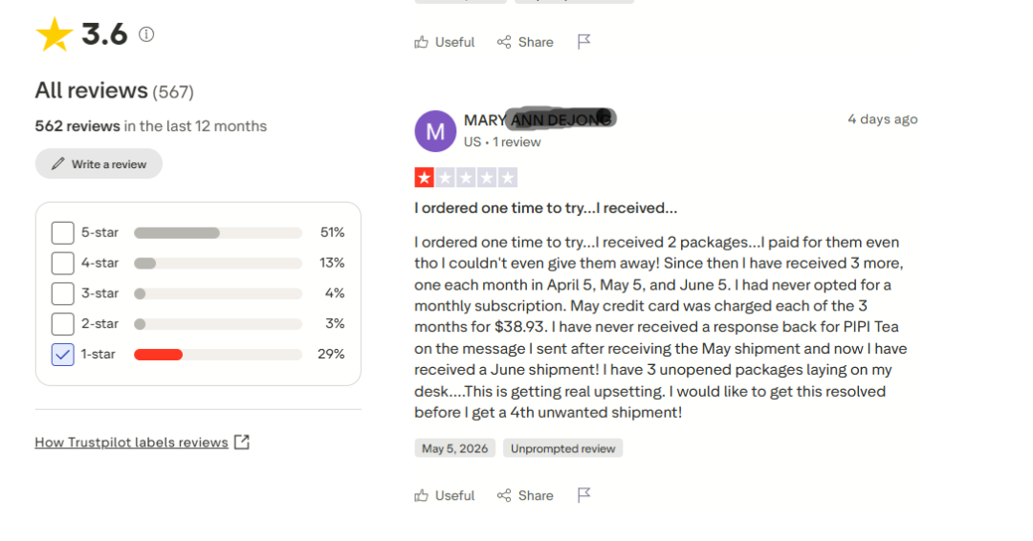The image size is (1033, 541).
Task: Click the red 1-star percentage bar
Action: pos(158,355)
